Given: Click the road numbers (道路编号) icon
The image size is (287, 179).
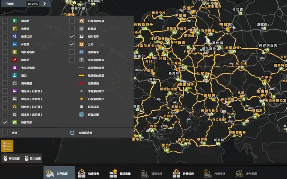Looking at the screenshot, I should (82, 52).
